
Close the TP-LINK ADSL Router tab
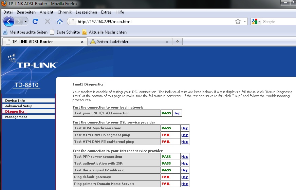(x=82, y=42)
